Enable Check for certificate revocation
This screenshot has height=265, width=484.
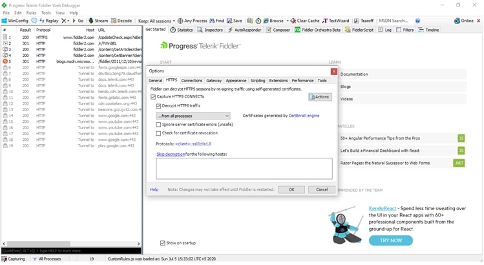coord(158,133)
